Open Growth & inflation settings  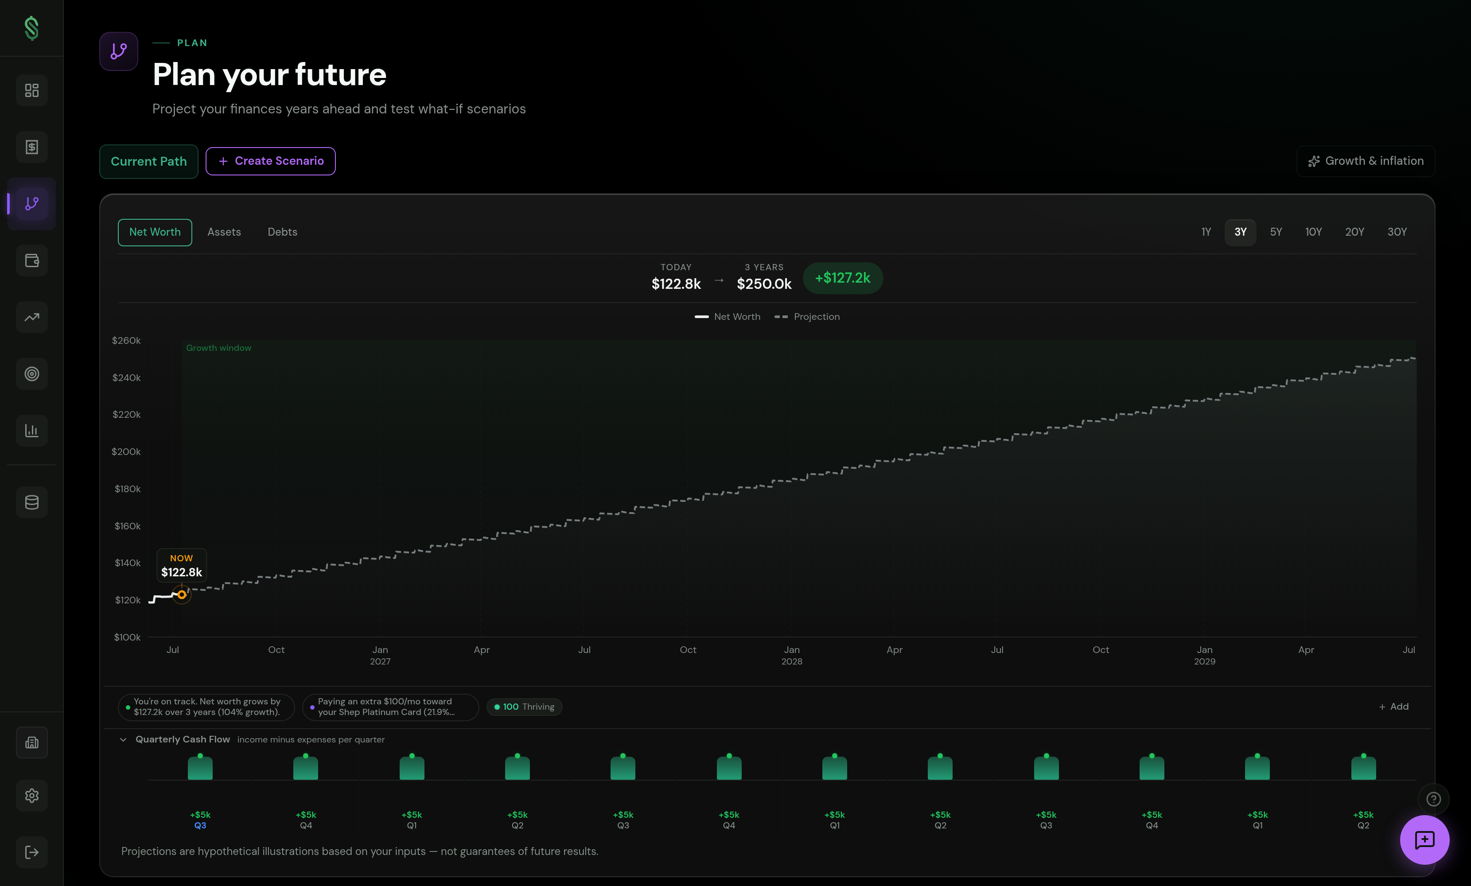(1366, 161)
